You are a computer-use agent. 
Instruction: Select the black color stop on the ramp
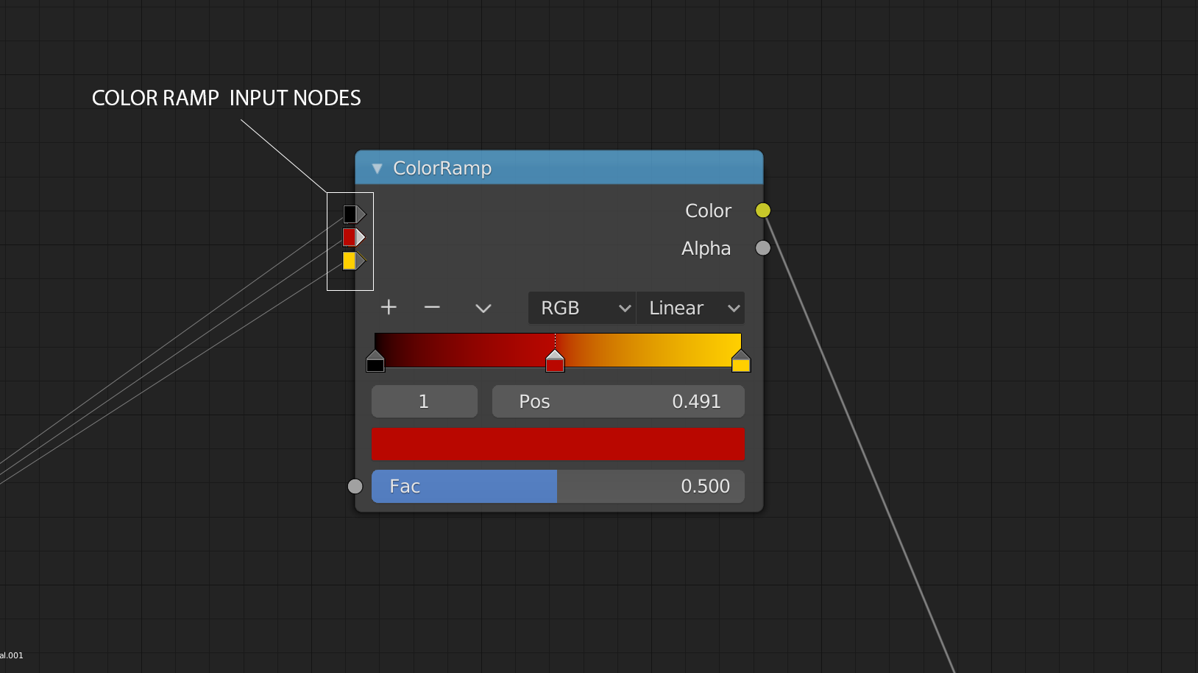(x=375, y=362)
